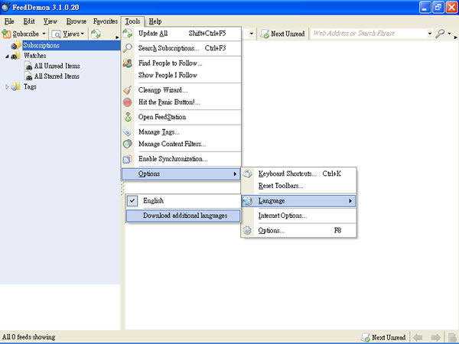Viewport: 459px width, 344px height.
Task: Click the Manage Content Filters icon
Action: [128, 144]
